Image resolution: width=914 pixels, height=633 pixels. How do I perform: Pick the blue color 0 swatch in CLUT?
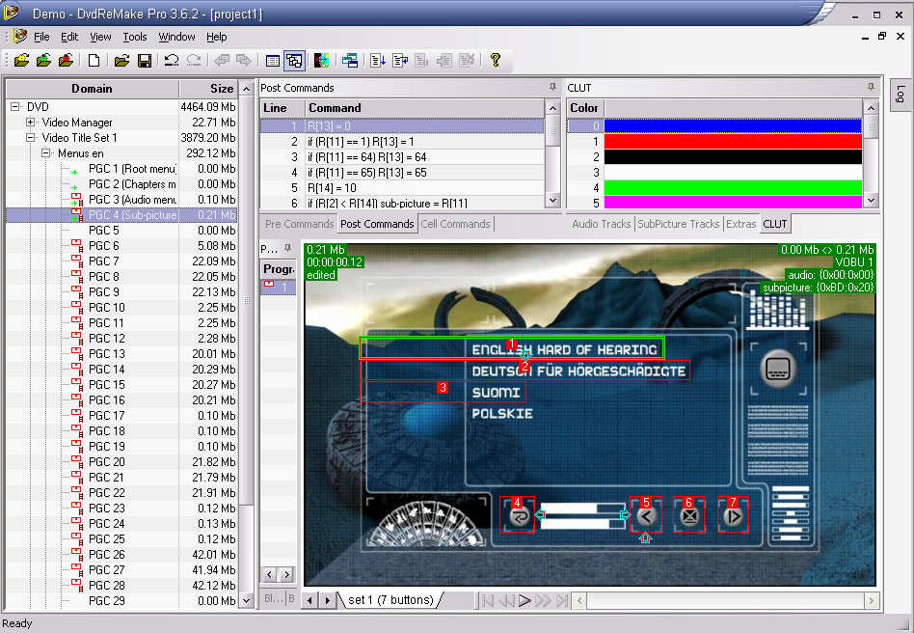pyautogui.click(x=733, y=125)
